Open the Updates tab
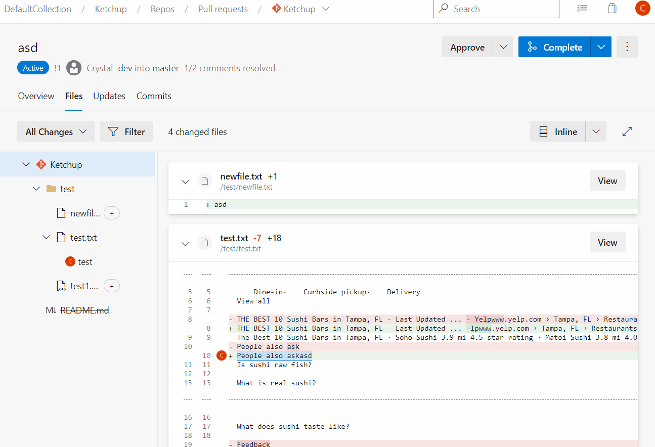 [x=109, y=96]
